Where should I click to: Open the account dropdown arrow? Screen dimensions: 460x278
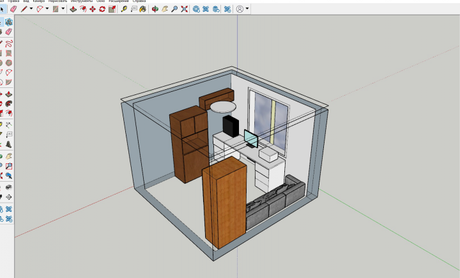247,9
